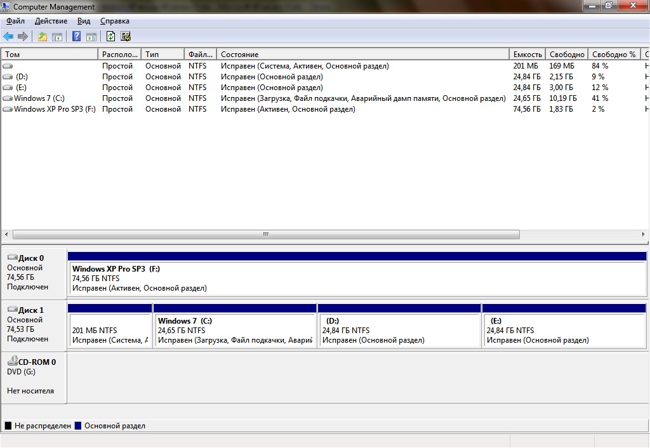
Task: Click the 41 % free percentage cell
Action: 600,98
